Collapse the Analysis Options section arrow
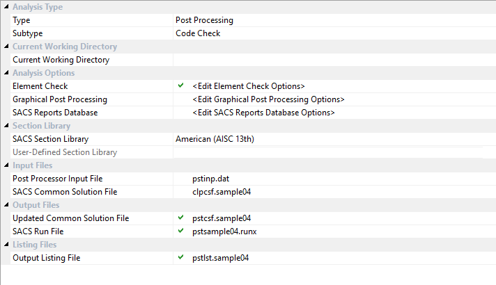The height and width of the screenshot is (285, 496). 6,73
